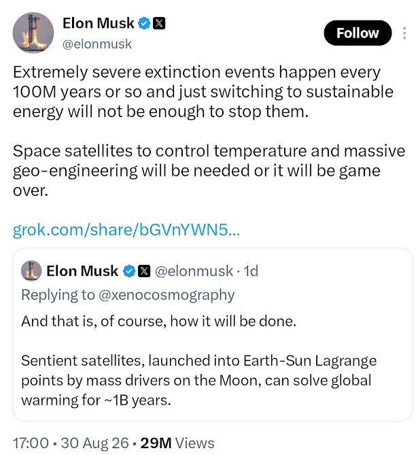Click the 17:00 · 30 Aug 26 timestamp
Viewport: 418px width, 455px height.
tap(71, 443)
